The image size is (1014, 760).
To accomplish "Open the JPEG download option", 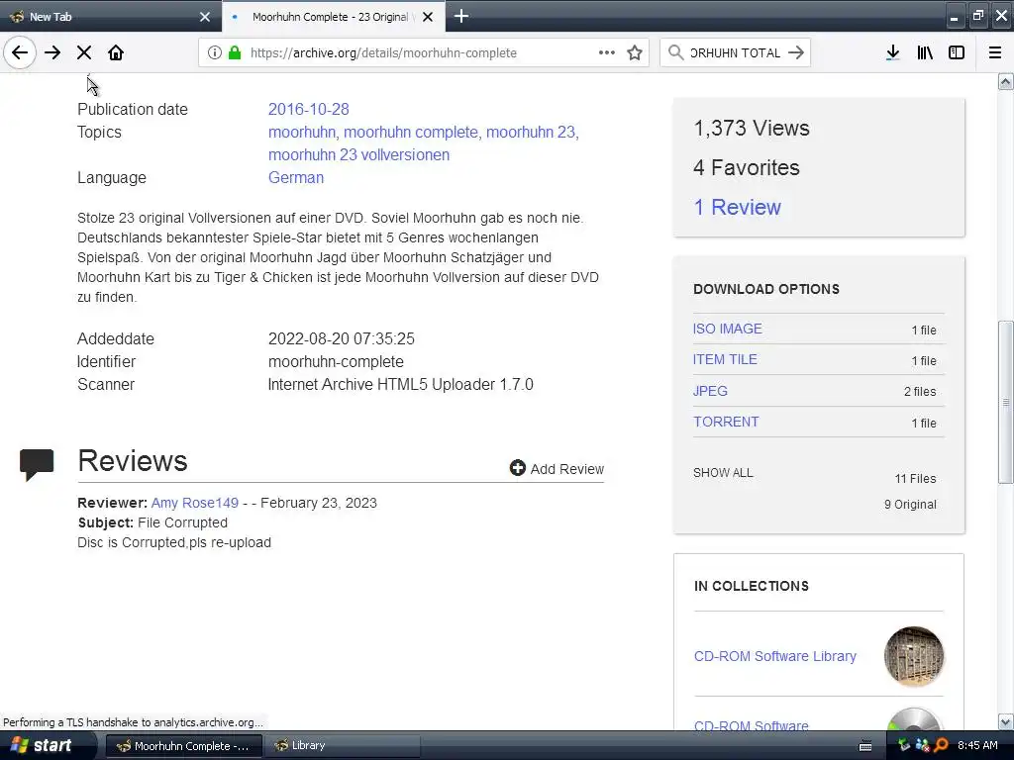I will coord(710,391).
